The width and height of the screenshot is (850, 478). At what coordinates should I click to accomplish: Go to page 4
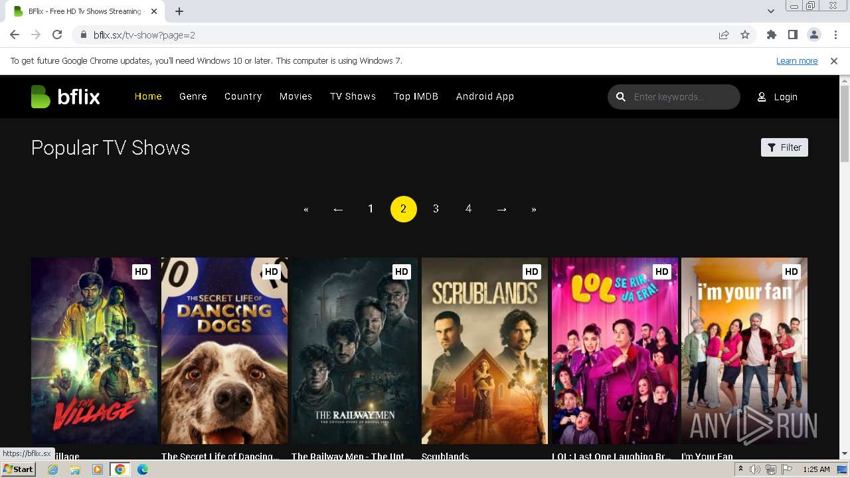coord(468,209)
